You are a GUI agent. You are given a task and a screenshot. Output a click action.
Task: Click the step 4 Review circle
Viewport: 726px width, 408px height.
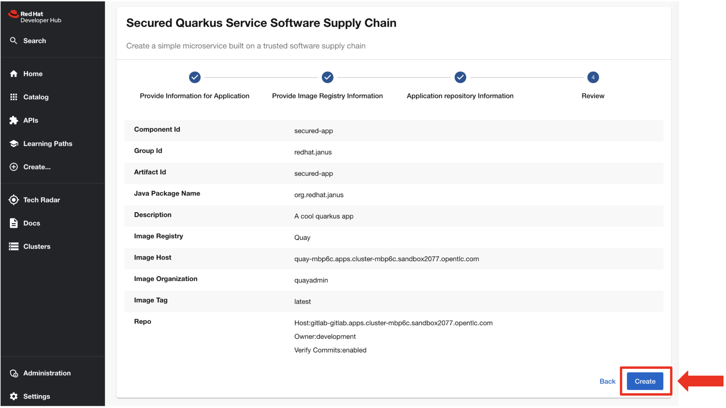coord(593,77)
